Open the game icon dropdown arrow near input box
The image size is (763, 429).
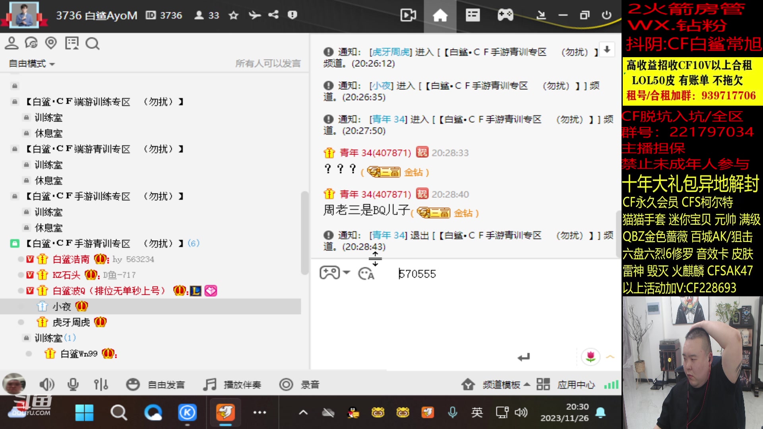coord(347,272)
